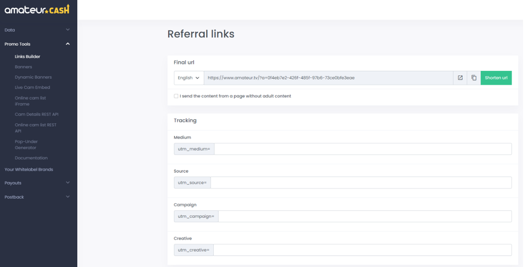Click the utm_source= prefix label
Screen dimensions: 524x267
coord(192,183)
